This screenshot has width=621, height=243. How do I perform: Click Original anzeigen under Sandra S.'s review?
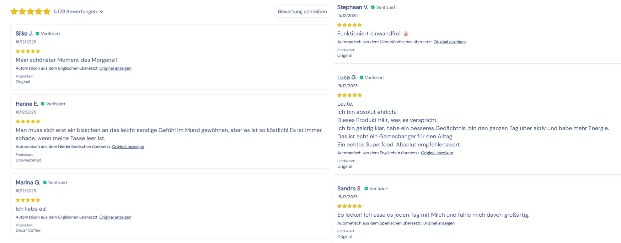[x=438, y=223]
